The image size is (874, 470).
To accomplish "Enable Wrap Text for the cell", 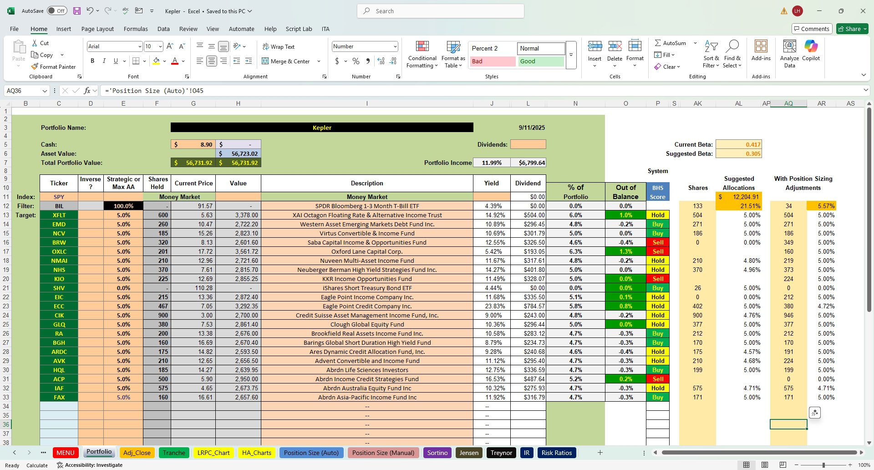I will pos(279,46).
